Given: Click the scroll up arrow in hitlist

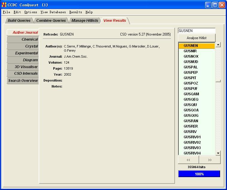Looking at the screenshot, I should pyautogui.click(x=218, y=45).
